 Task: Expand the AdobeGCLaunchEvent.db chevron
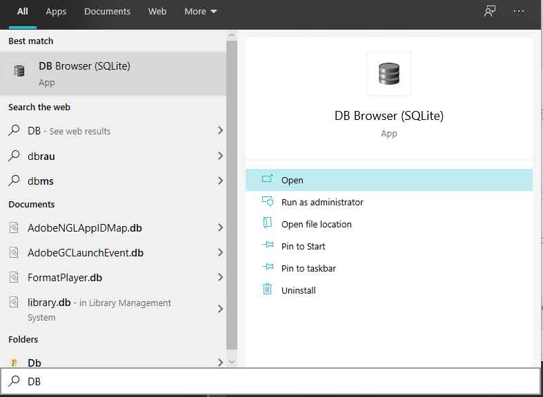coord(220,252)
